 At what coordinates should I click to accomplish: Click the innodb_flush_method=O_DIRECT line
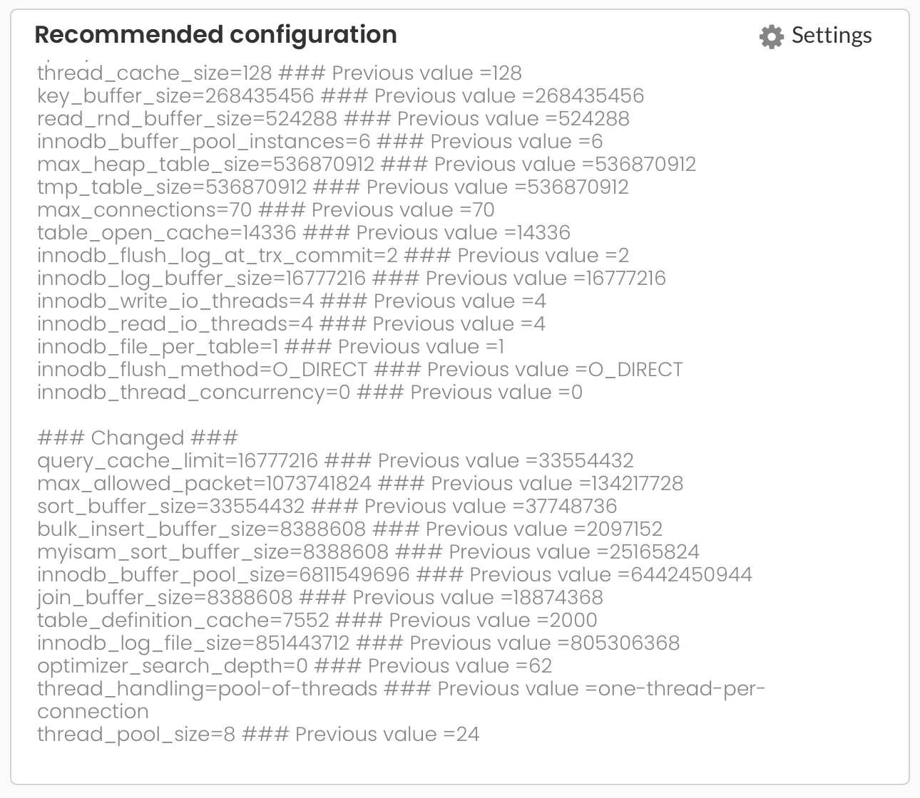[x=360, y=370]
